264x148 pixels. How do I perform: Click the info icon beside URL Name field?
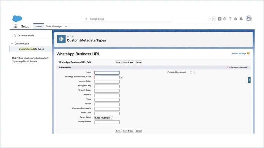121,77
